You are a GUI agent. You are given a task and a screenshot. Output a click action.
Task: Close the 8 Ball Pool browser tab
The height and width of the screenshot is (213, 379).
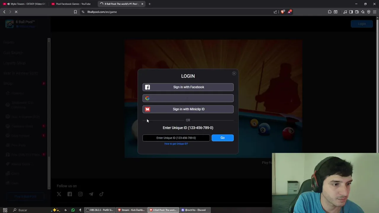click(142, 4)
